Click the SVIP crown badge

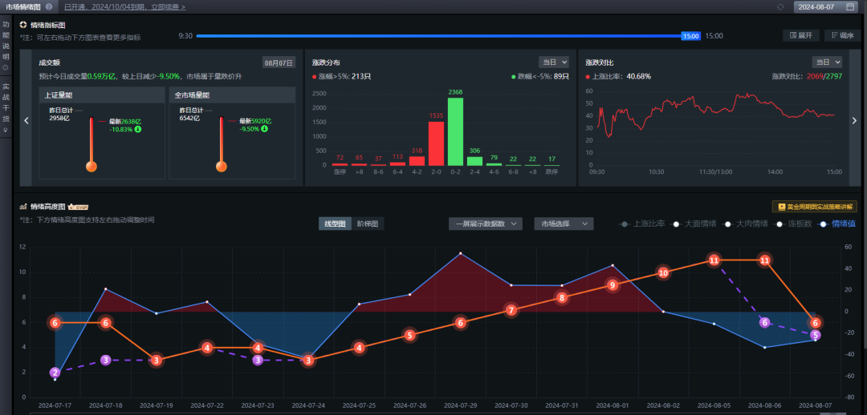(x=78, y=207)
